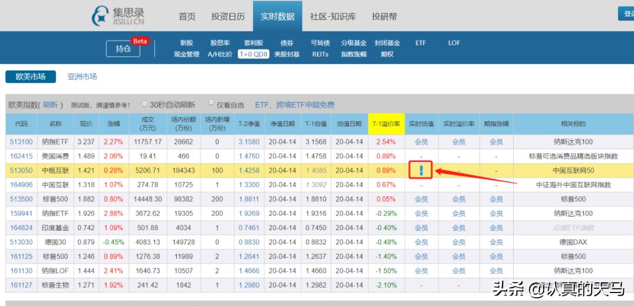Open fund code 161127
This screenshot has height=306, width=634.
pos(22,285)
